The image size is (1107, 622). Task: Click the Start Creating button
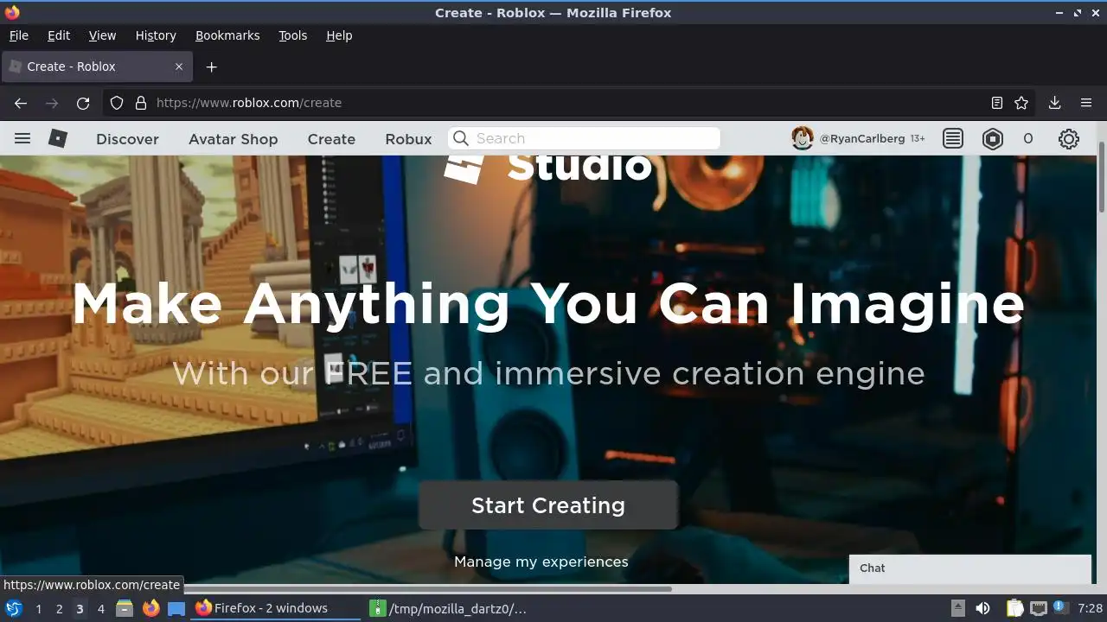tap(548, 505)
